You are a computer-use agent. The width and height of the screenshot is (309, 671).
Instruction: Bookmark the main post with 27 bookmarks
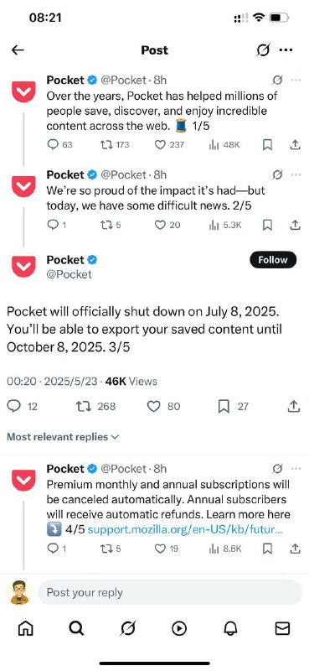coord(224,407)
